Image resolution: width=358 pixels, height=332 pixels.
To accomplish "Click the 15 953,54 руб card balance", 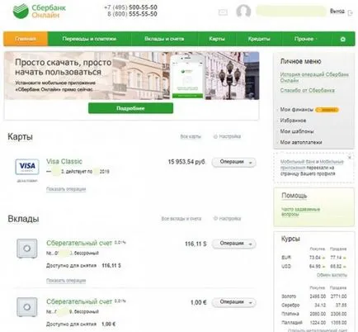I will tap(186, 162).
